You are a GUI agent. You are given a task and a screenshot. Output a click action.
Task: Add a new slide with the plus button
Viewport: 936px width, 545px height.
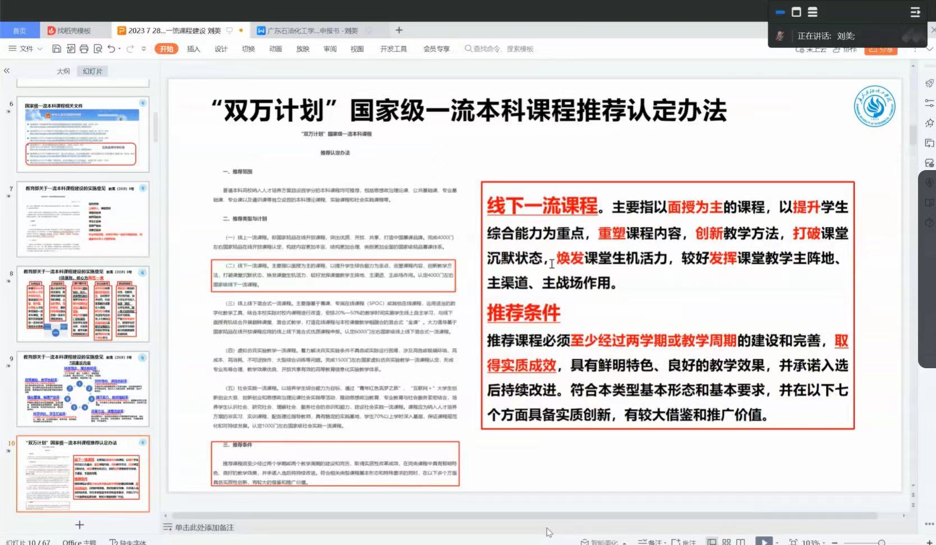click(80, 525)
